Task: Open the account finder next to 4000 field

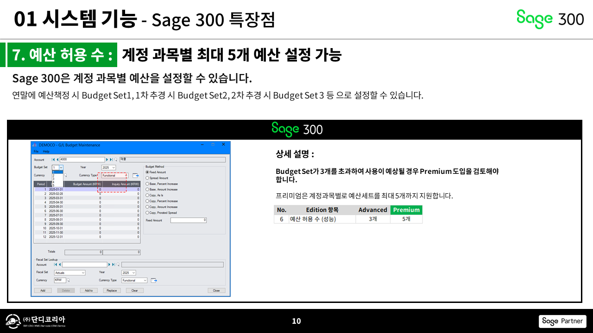Action: pyautogui.click(x=116, y=160)
